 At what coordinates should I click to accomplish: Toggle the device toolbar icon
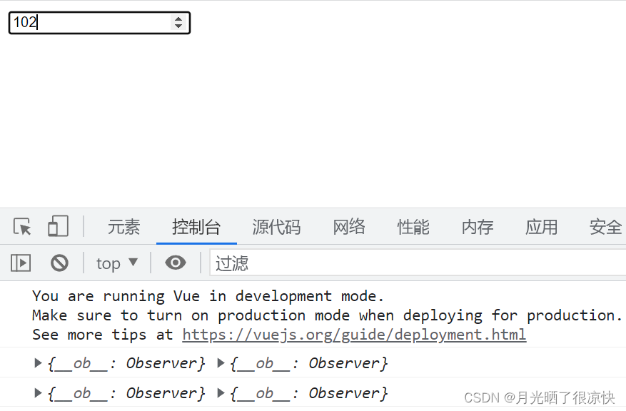(58, 227)
